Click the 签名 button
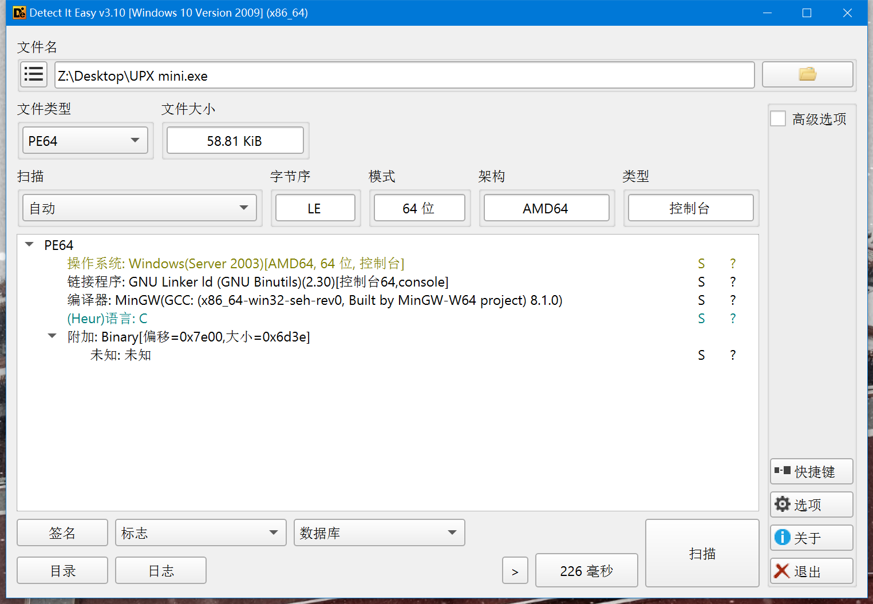This screenshot has height=604, width=873. 62,533
